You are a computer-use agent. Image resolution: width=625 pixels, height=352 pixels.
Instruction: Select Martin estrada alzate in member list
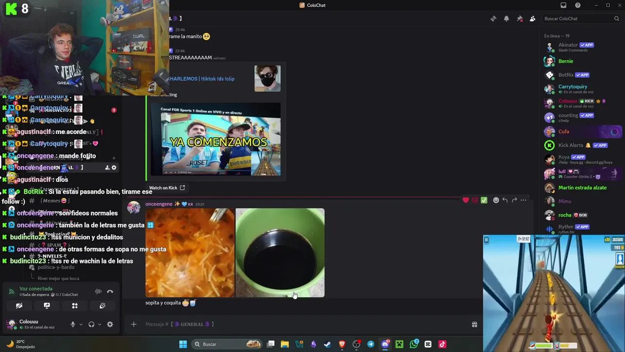[x=581, y=188]
